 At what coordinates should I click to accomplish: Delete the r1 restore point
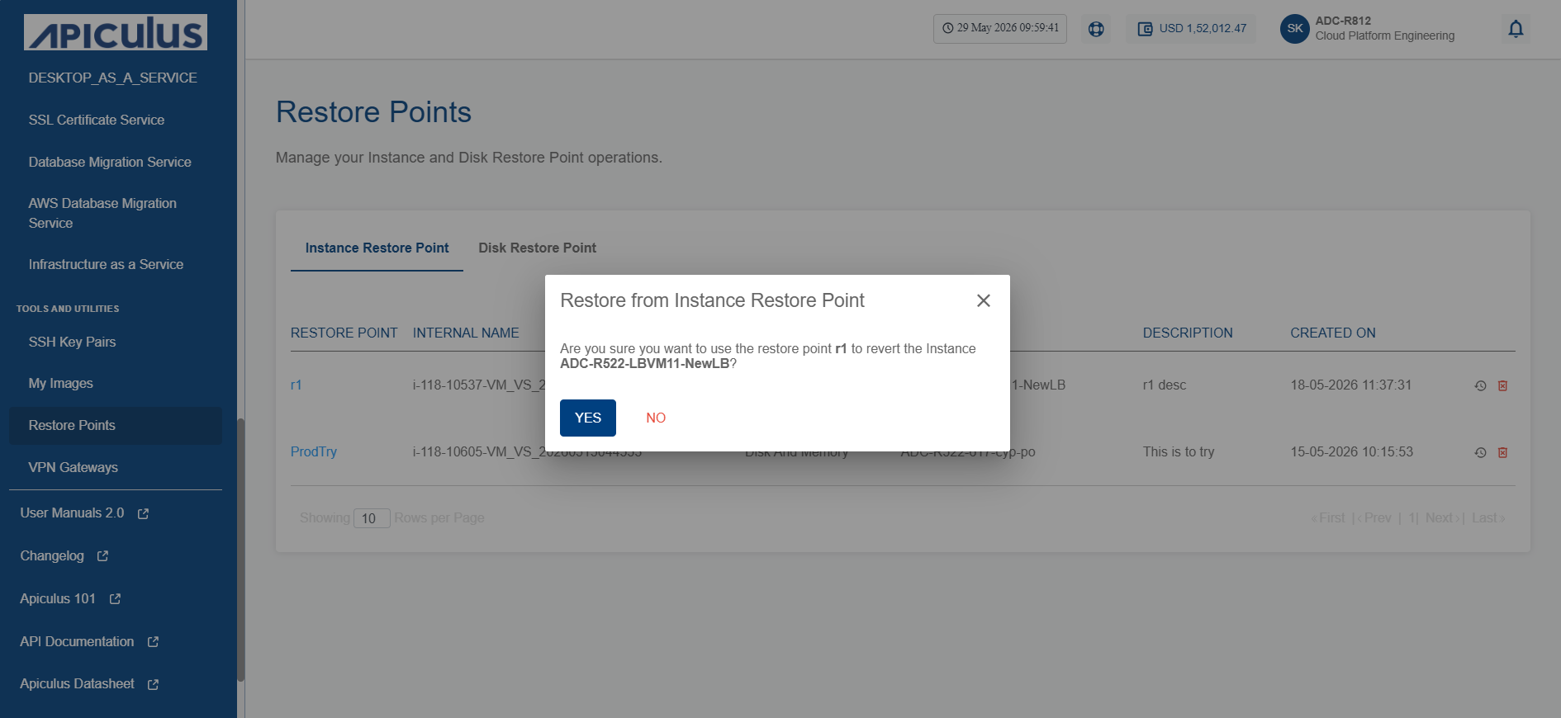point(1503,385)
